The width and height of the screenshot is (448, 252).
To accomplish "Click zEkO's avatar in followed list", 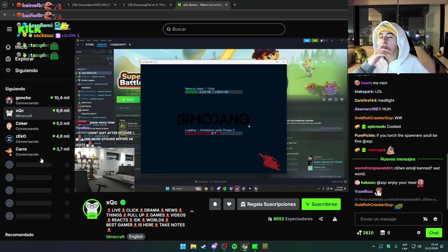I will 9,139.
